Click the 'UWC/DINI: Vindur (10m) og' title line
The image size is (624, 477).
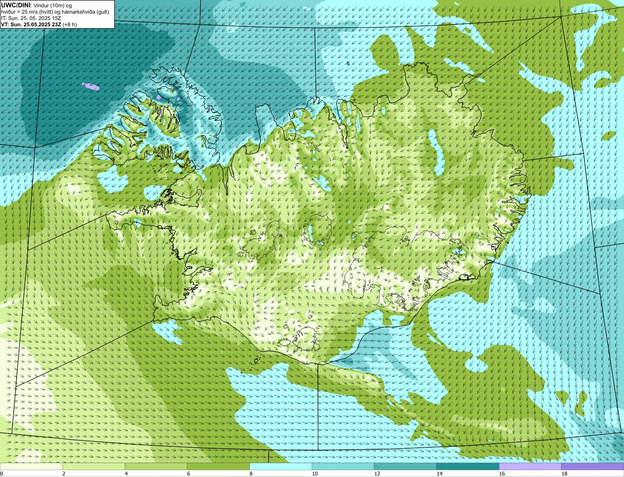pos(37,5)
